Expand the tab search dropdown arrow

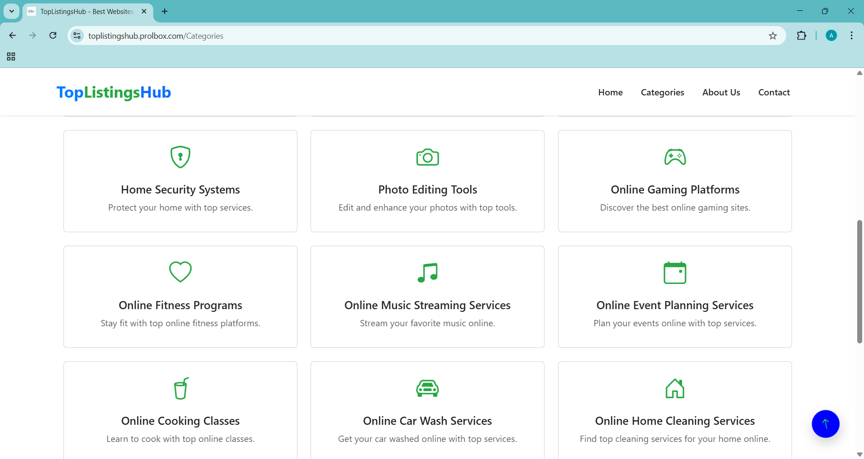point(12,11)
